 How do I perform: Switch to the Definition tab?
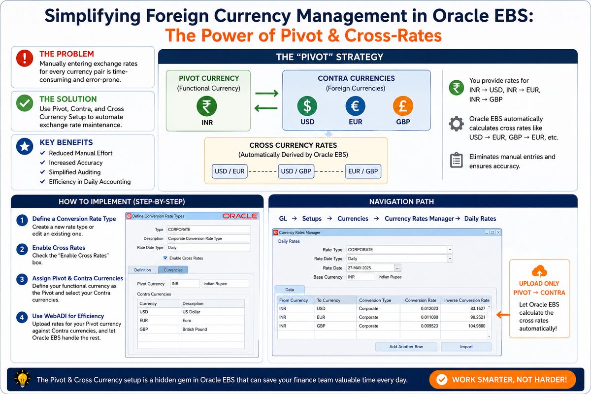(x=143, y=270)
